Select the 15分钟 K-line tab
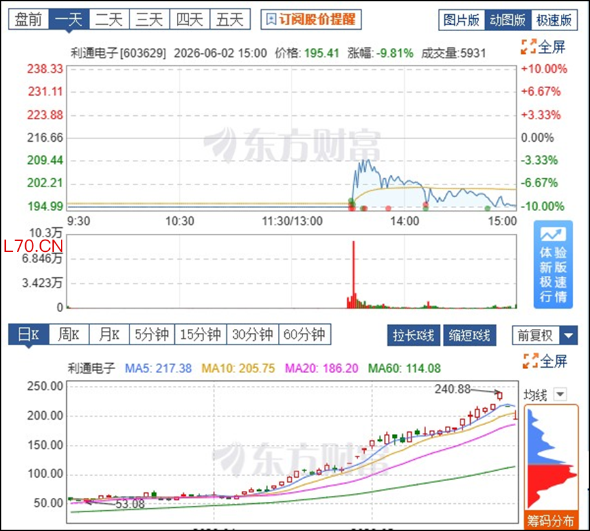The image size is (590, 531). [201, 334]
